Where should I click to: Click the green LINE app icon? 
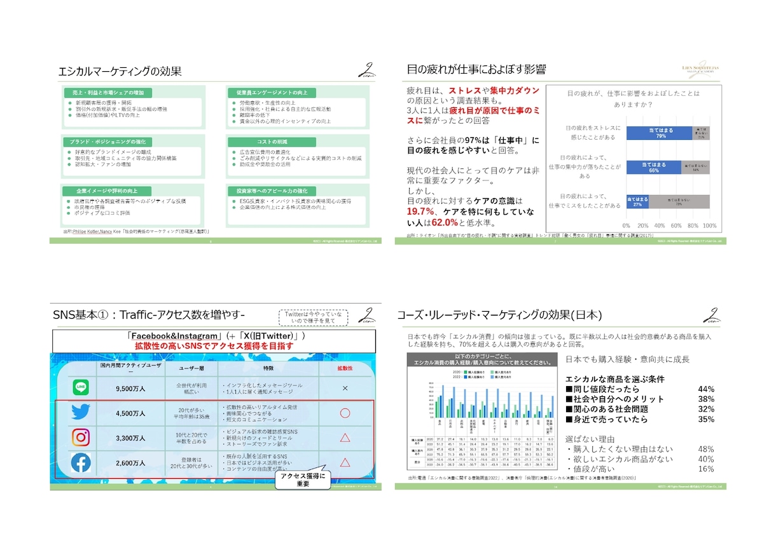pos(81,387)
